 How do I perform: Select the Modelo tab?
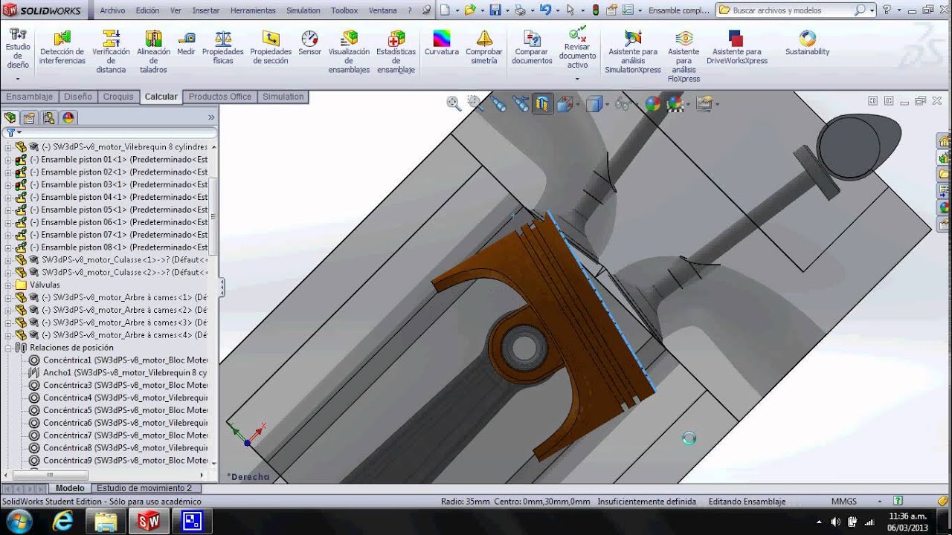(70, 488)
